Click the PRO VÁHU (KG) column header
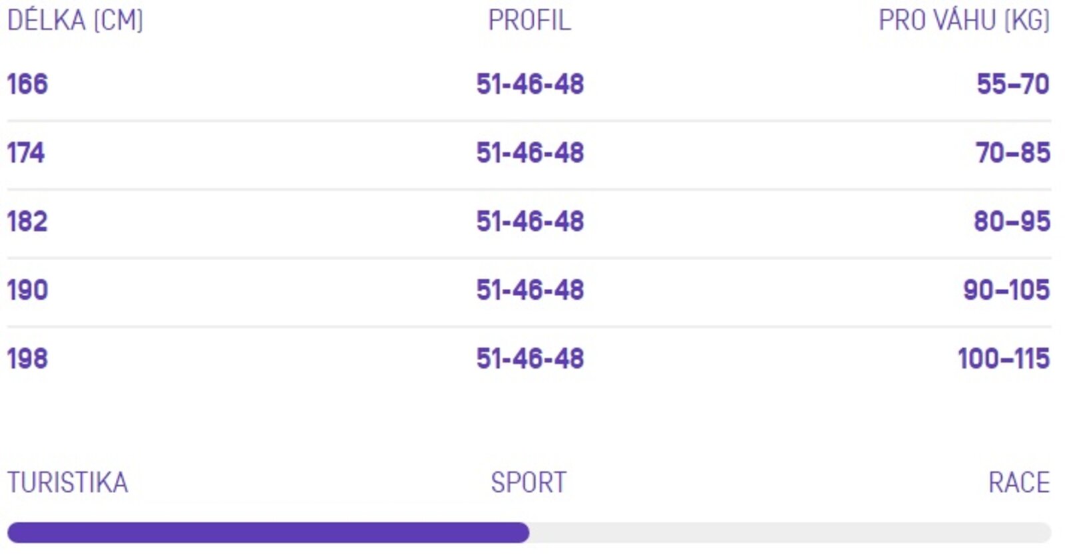The width and height of the screenshot is (1065, 555). [x=964, y=21]
